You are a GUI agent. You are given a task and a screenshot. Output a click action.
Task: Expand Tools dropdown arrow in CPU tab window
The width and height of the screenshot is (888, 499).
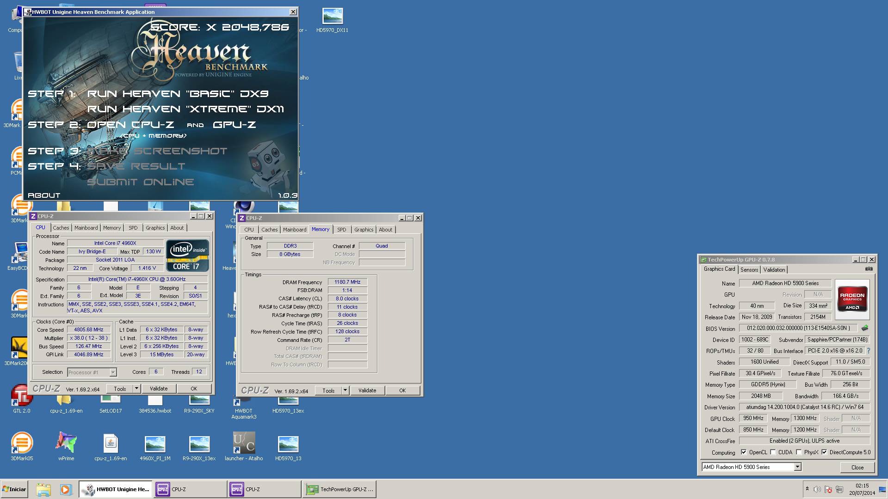click(136, 389)
